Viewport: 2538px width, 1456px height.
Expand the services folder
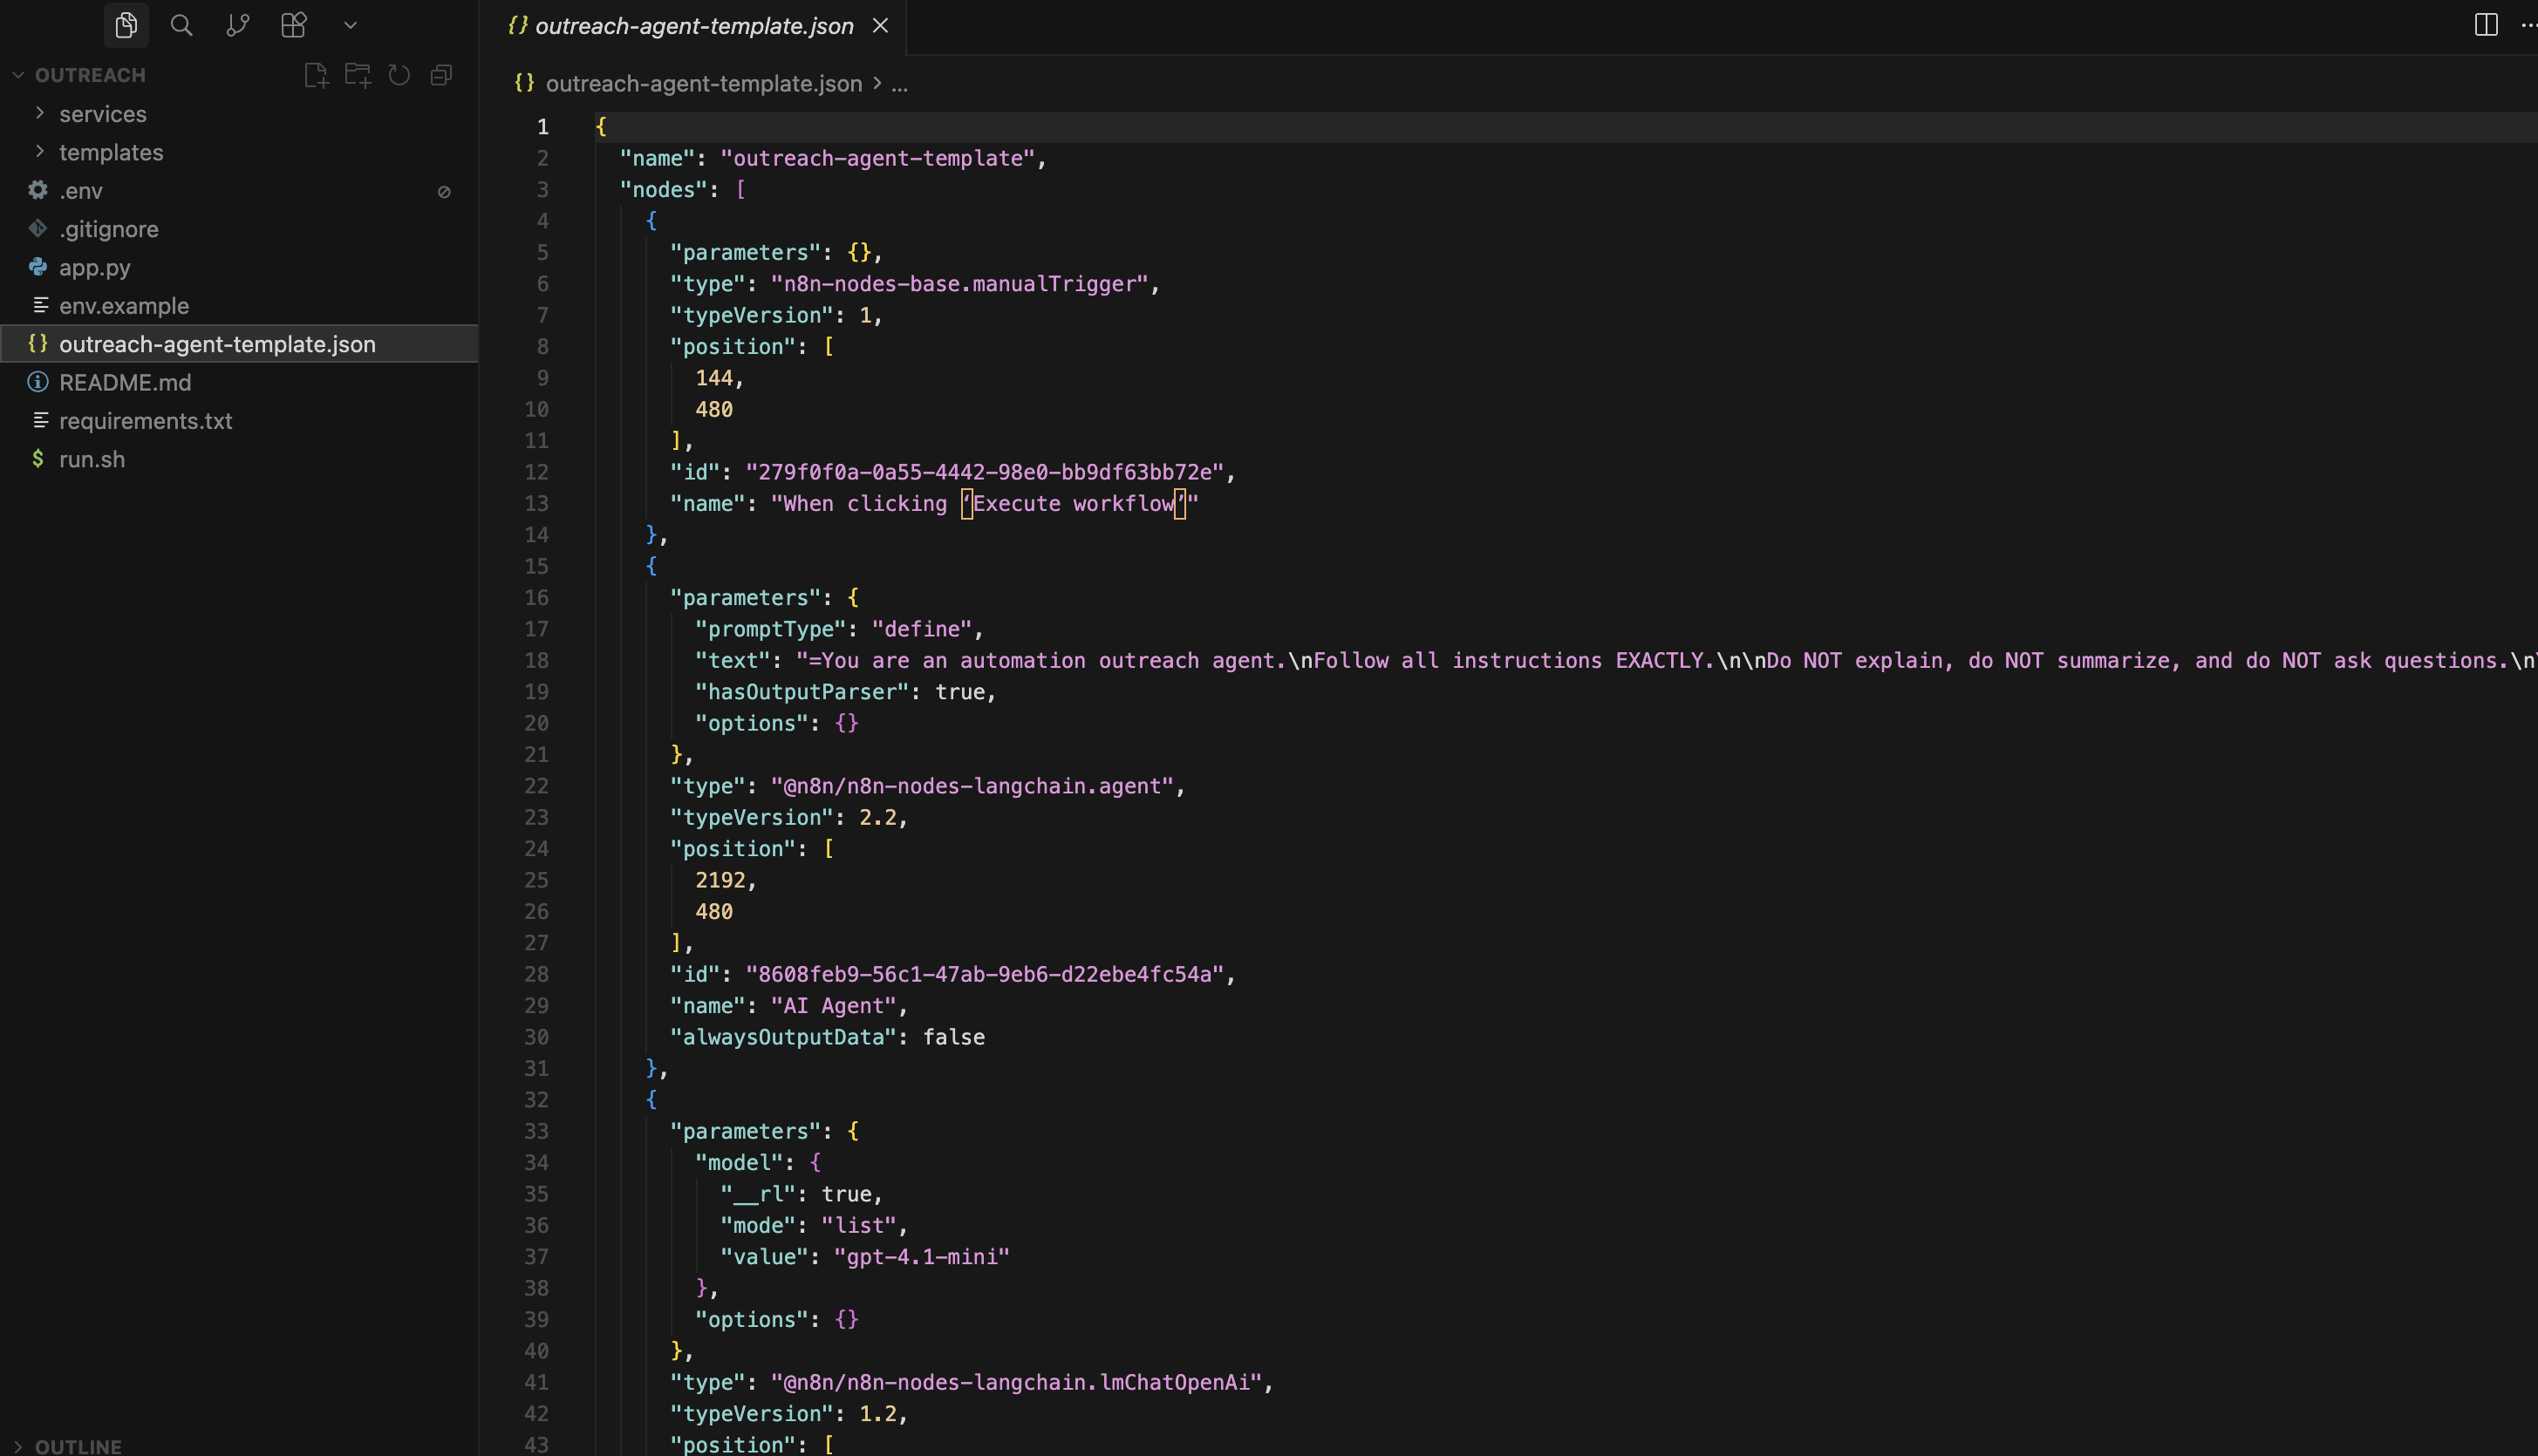(x=102, y=114)
